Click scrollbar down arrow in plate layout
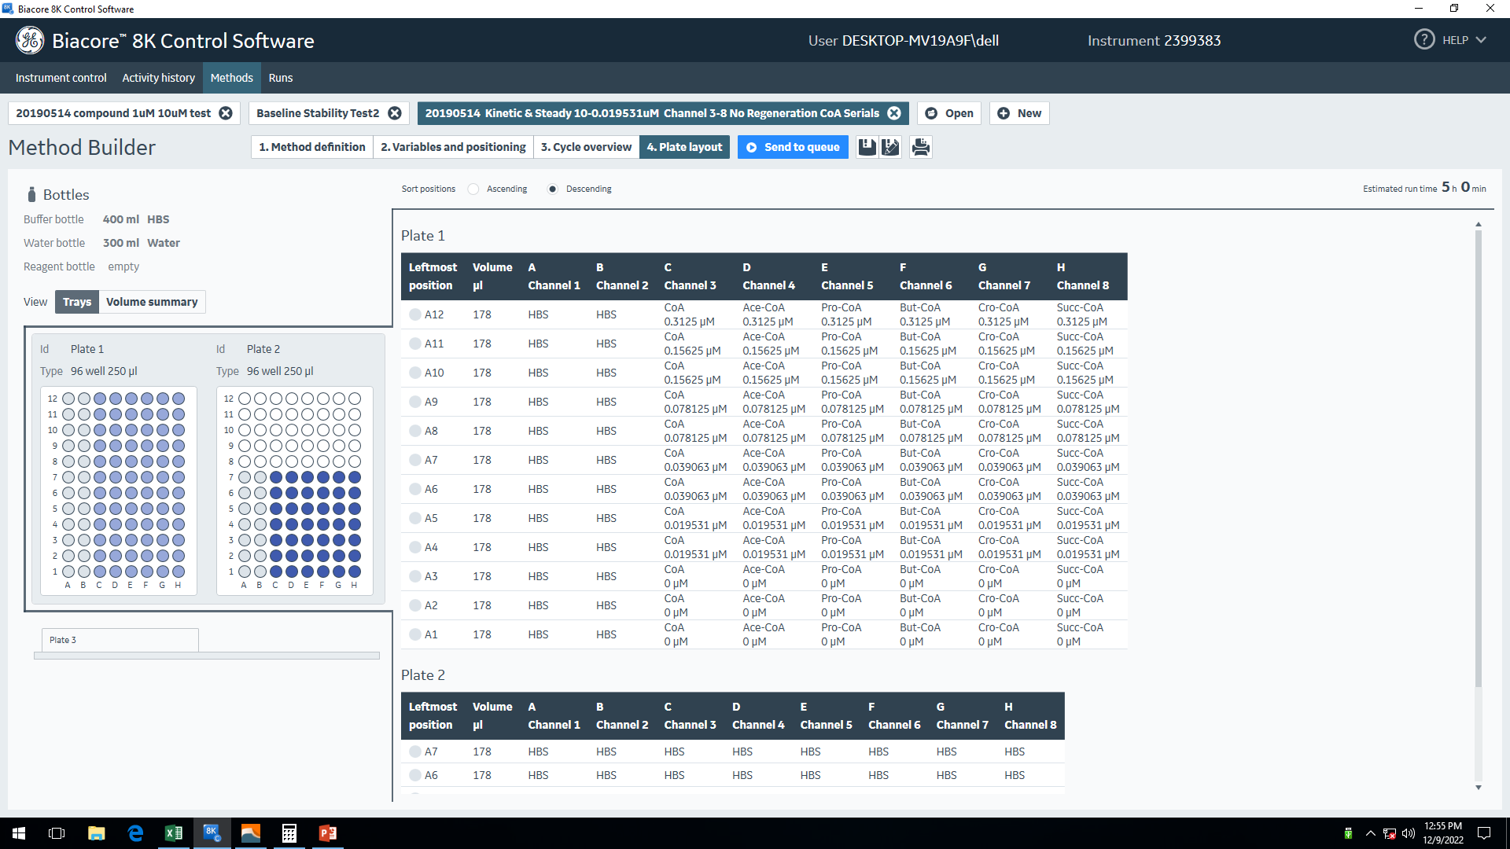Viewport: 1510px width, 849px height. (x=1479, y=787)
